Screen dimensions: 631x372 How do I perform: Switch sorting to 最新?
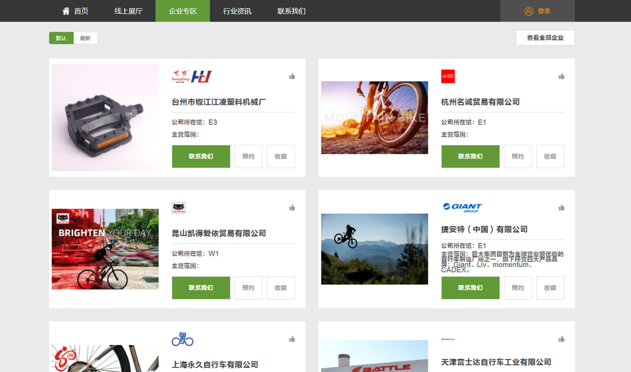click(85, 38)
